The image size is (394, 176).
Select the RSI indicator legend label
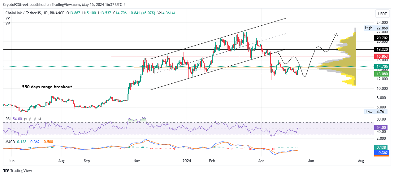(x=9, y=119)
